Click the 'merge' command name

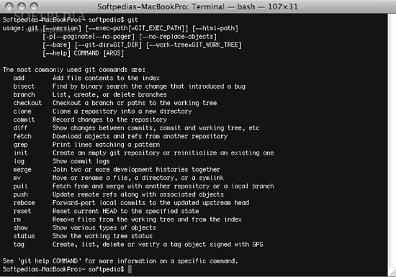[x=22, y=170]
